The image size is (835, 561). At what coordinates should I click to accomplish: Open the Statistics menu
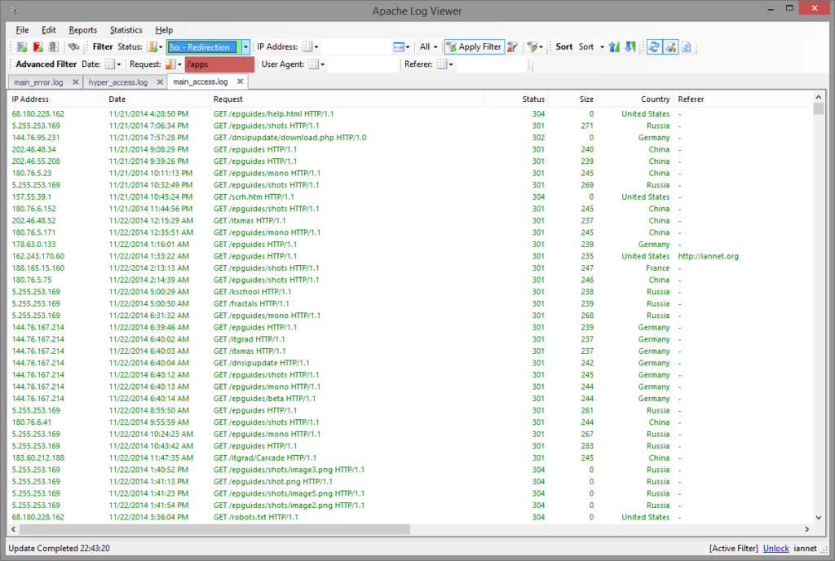[x=126, y=30]
